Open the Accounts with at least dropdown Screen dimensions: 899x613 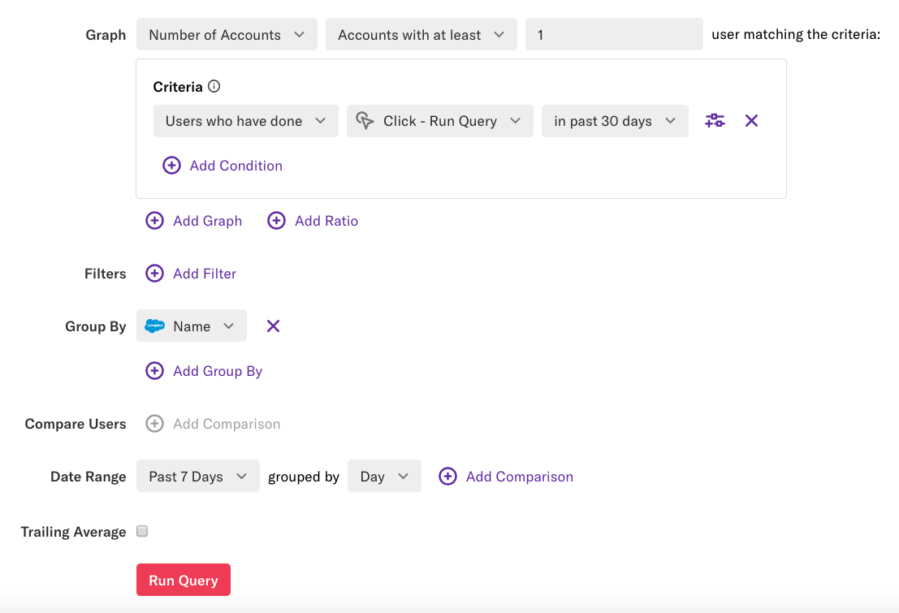(421, 34)
